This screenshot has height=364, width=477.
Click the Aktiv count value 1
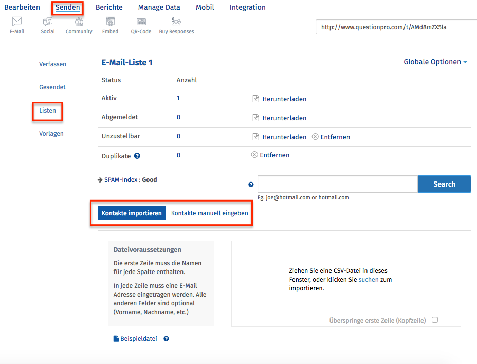point(178,98)
